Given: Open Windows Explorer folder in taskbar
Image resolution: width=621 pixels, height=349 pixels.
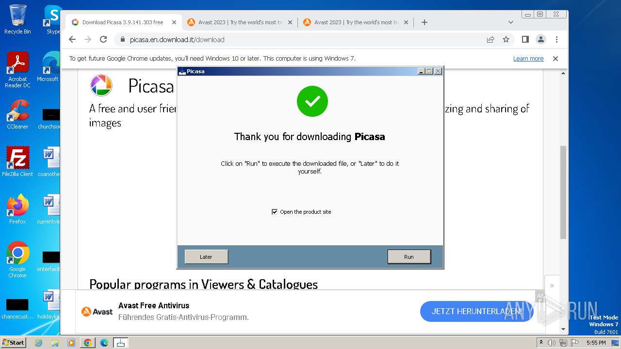Looking at the screenshot, I should [x=55, y=343].
